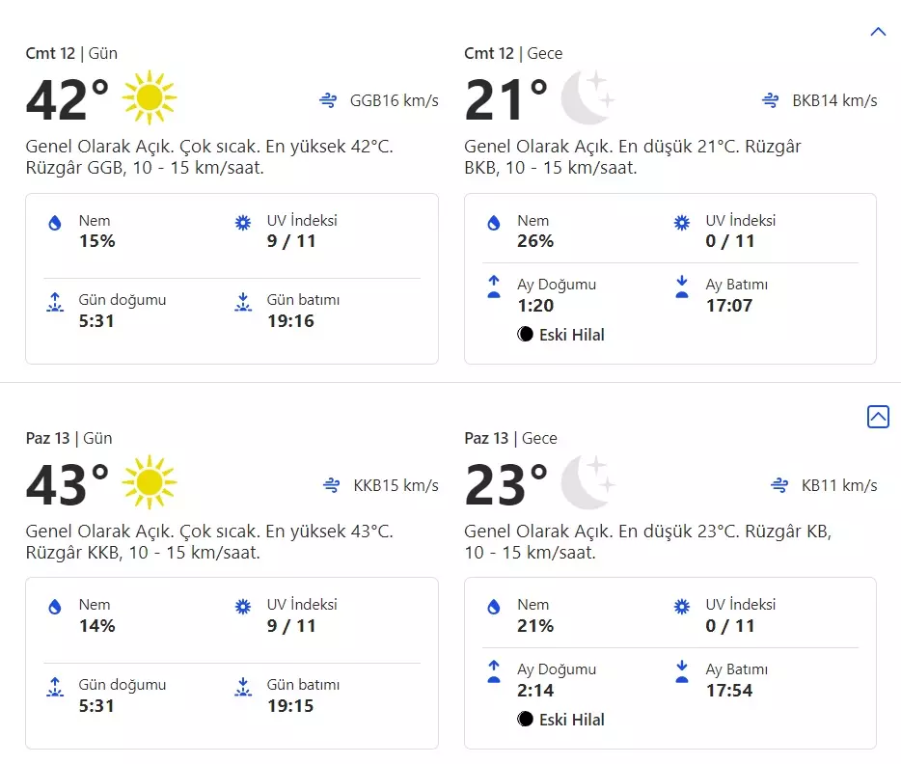Click the Cmt 12 night forecast description
The width and height of the screenshot is (901, 764).
pyautogui.click(x=632, y=156)
